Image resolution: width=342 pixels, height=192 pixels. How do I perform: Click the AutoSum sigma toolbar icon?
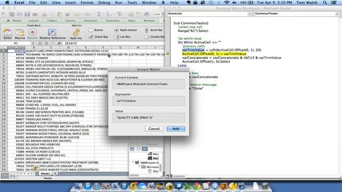coord(99,14)
